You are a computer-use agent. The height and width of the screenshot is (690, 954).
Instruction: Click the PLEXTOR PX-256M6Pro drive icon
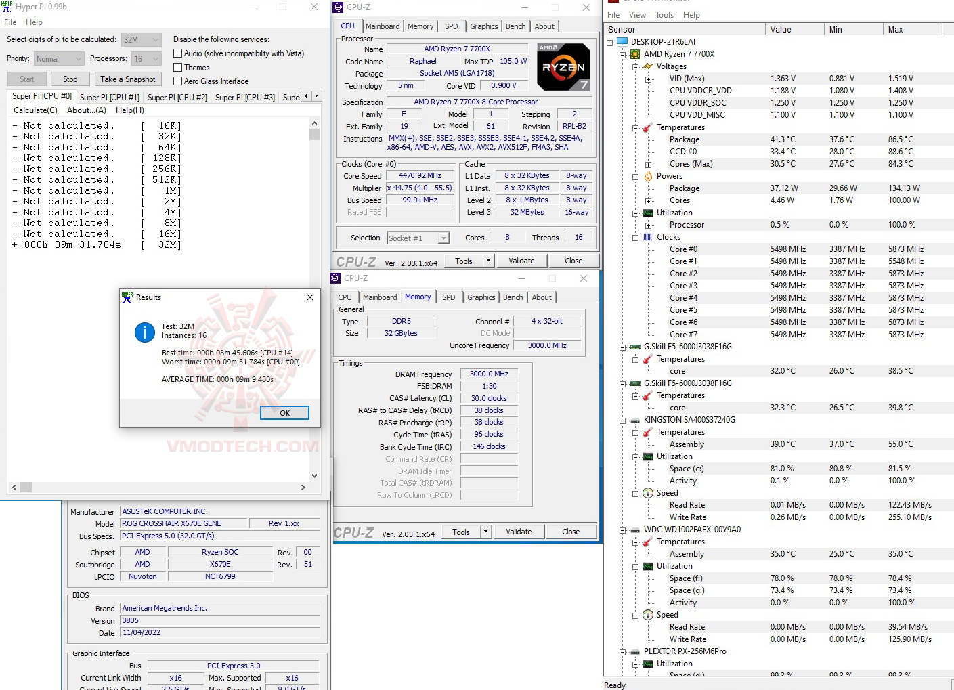pos(635,651)
